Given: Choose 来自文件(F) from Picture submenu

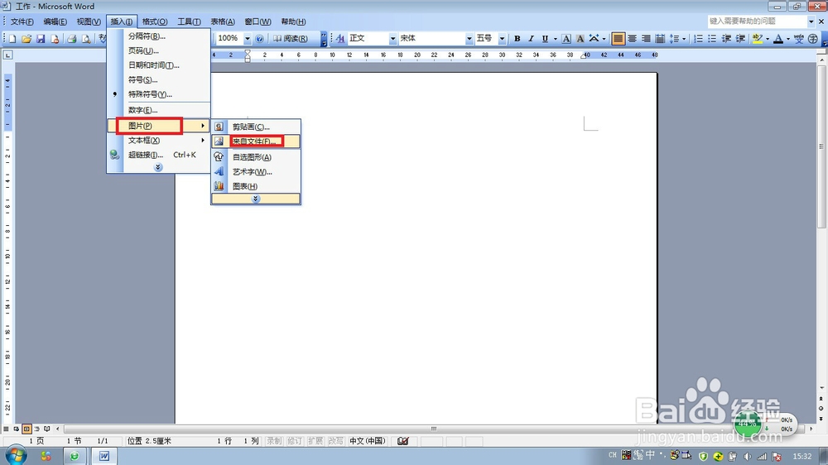Looking at the screenshot, I should (256, 141).
